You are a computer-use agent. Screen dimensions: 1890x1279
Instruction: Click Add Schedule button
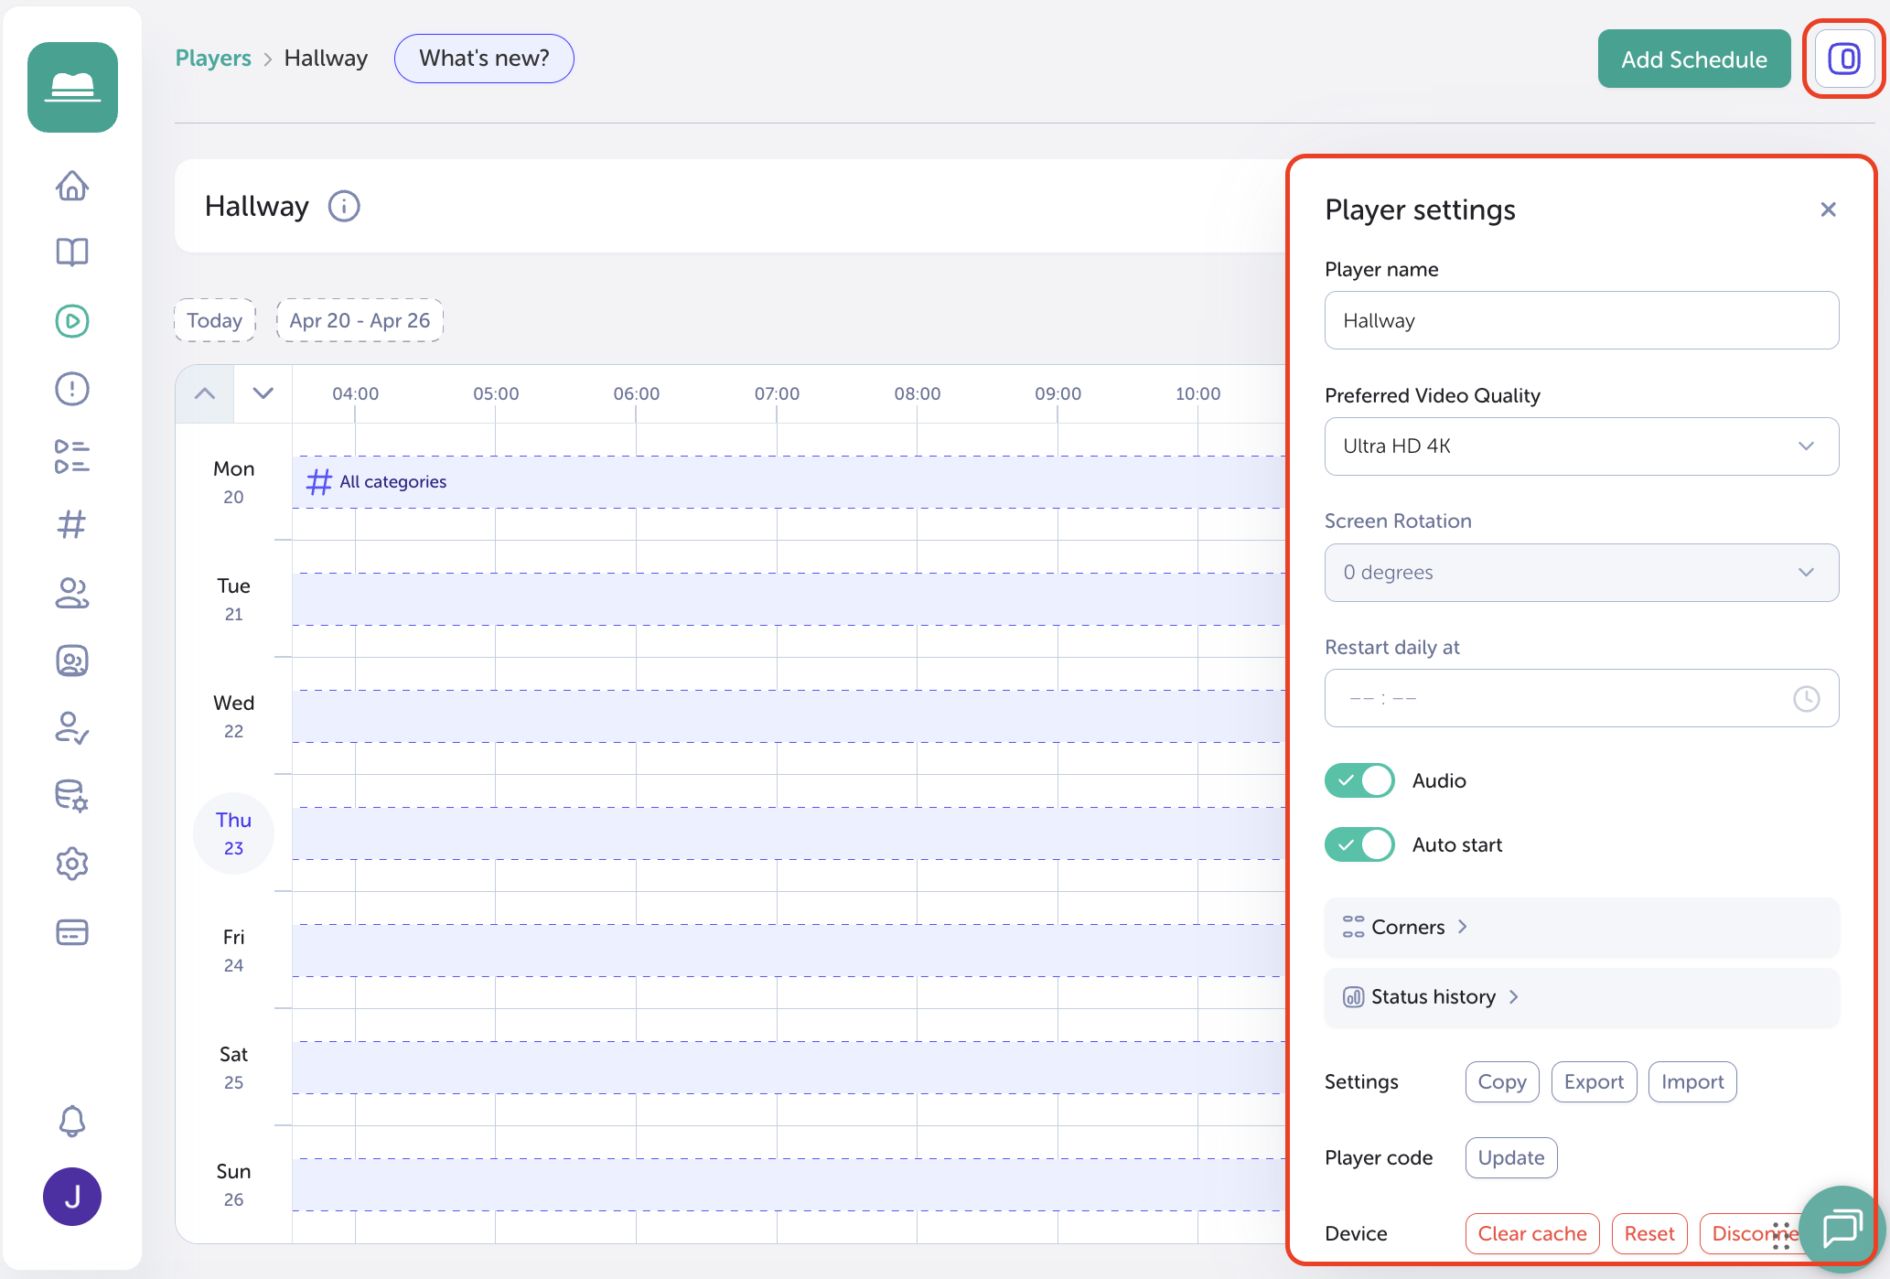[1694, 59]
